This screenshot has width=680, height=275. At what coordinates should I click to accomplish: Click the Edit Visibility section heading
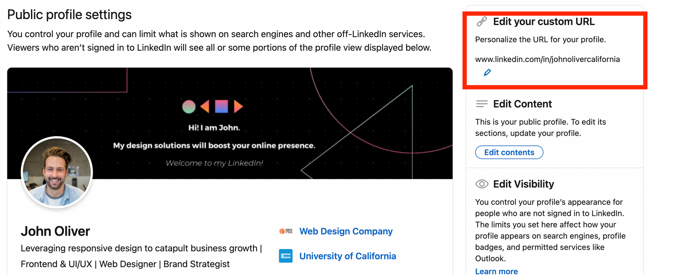pos(524,184)
